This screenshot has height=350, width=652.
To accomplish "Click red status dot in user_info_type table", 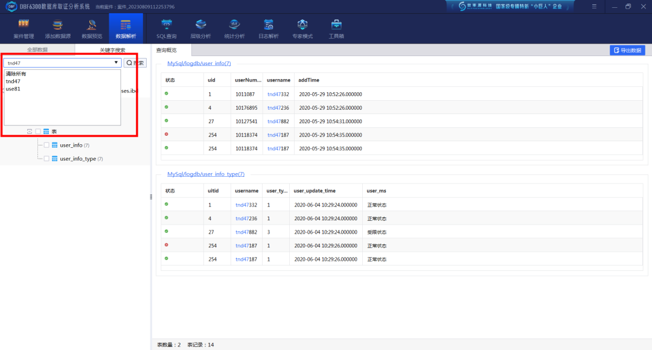I will (167, 245).
